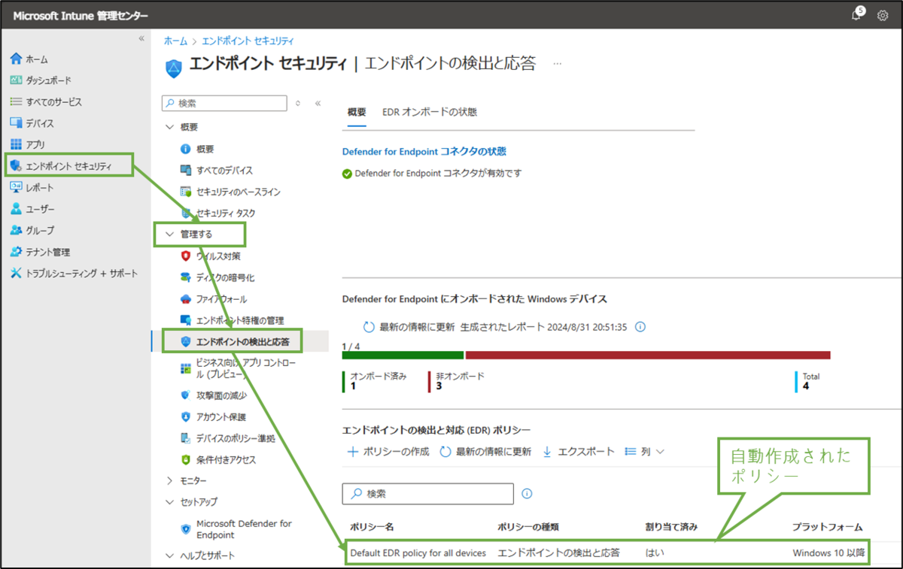This screenshot has height=569, width=903.
Task: Click the すべてのサービス list icon
Action: [x=16, y=101]
